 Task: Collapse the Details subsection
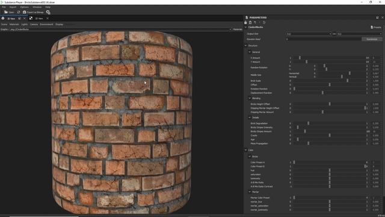tap(250, 118)
